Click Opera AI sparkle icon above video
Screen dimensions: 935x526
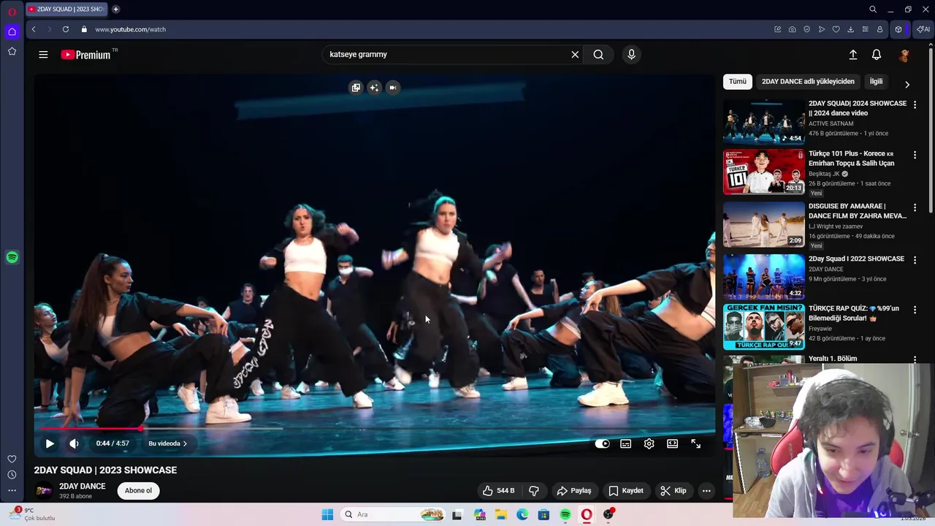(374, 88)
